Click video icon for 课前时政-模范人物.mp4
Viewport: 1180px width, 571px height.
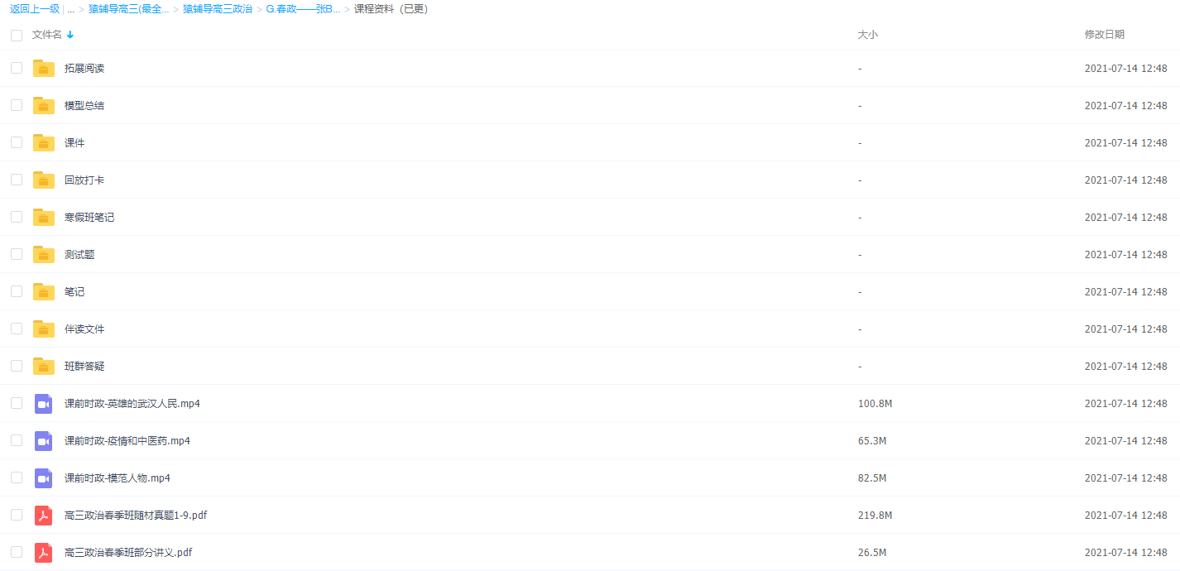(x=44, y=478)
